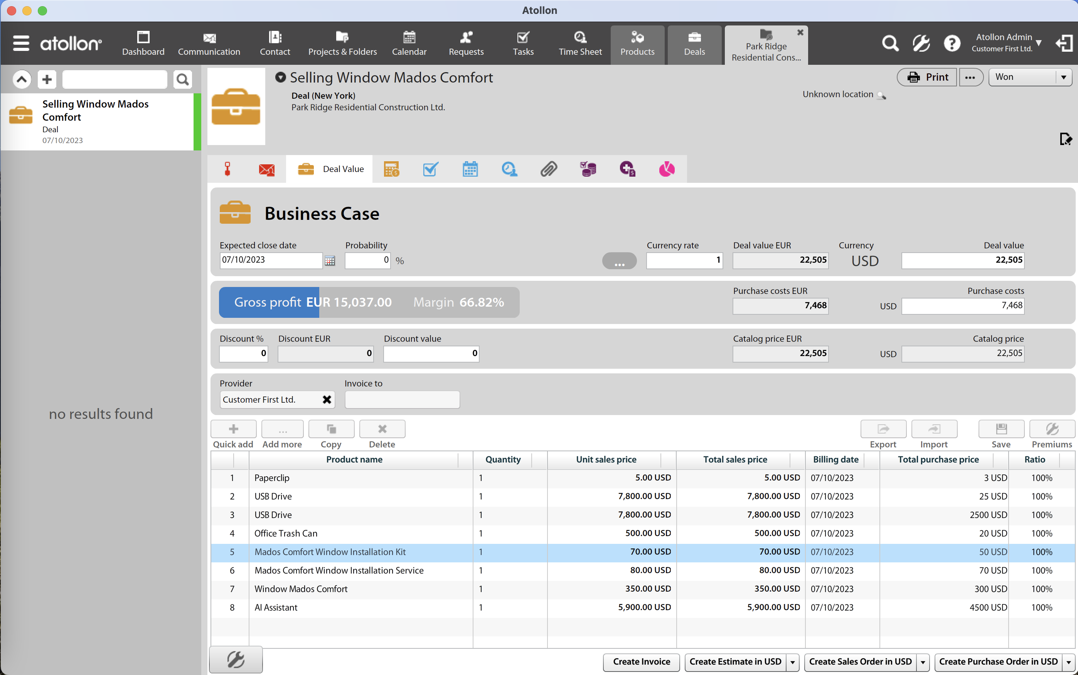
Task: Clear the Customer First Ltd. provider
Action: (327, 400)
